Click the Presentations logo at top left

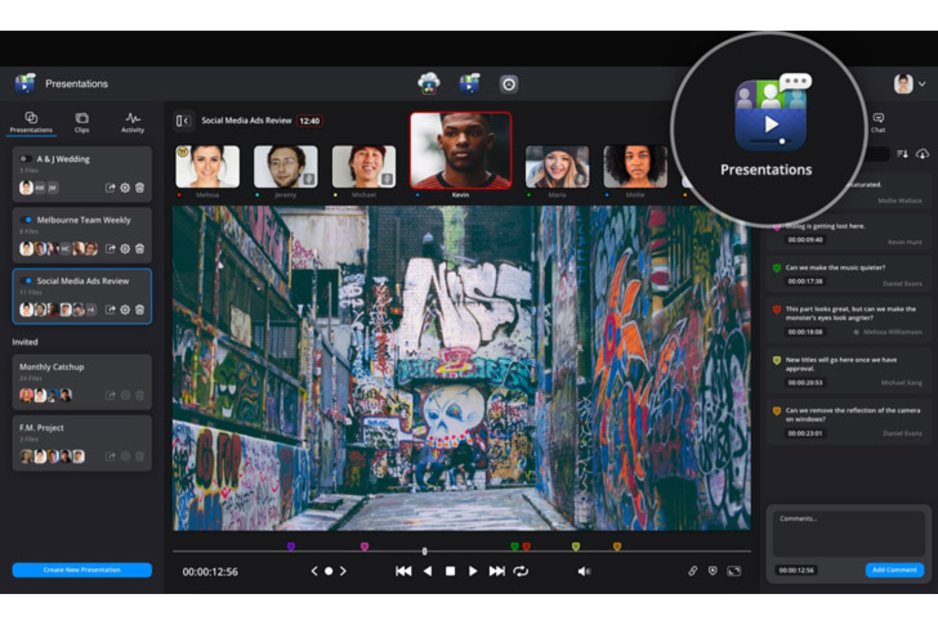(x=25, y=84)
